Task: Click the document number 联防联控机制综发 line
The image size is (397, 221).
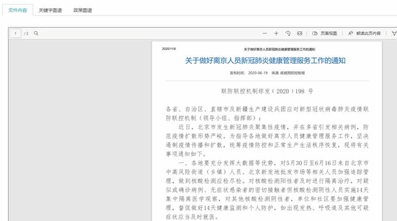Action: point(267,91)
